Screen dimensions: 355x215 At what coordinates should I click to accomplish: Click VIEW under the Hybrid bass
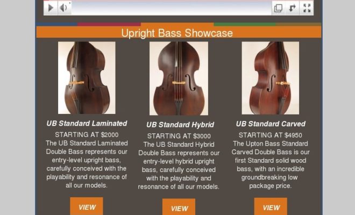coord(179,207)
